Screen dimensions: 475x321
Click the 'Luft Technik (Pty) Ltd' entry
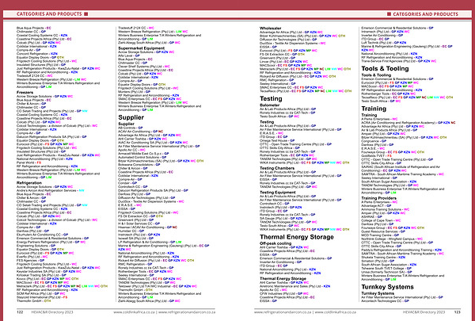[x=384, y=43]
